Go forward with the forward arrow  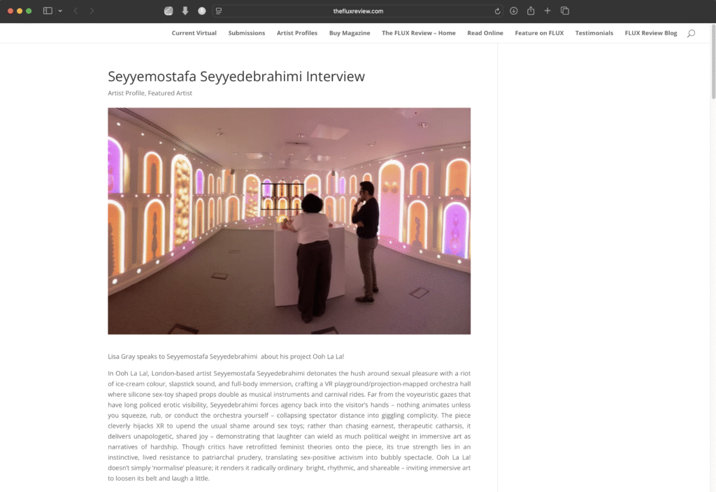(x=92, y=11)
